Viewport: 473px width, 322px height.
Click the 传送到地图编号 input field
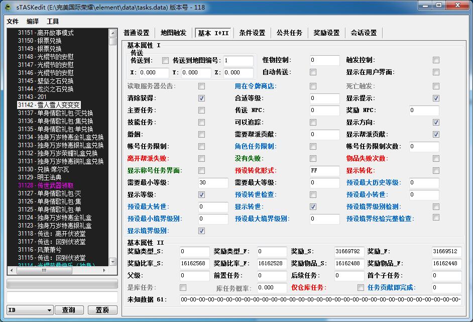pos(238,61)
